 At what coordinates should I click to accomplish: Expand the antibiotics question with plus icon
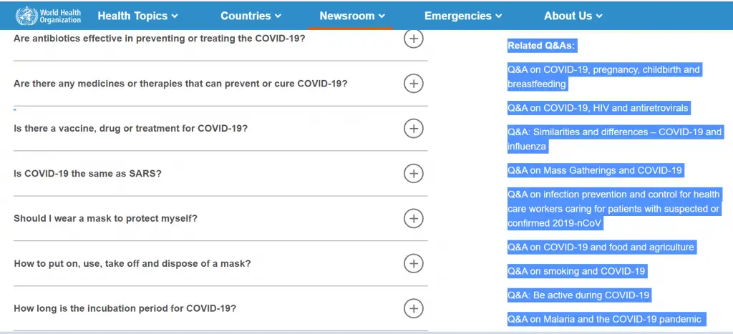(x=413, y=39)
